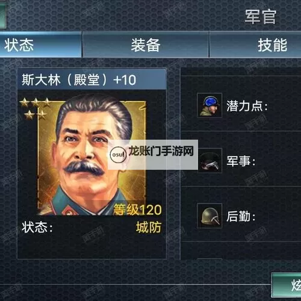Click the green button in the top left corner
The width and height of the screenshot is (301, 301).
tap(3, 14)
